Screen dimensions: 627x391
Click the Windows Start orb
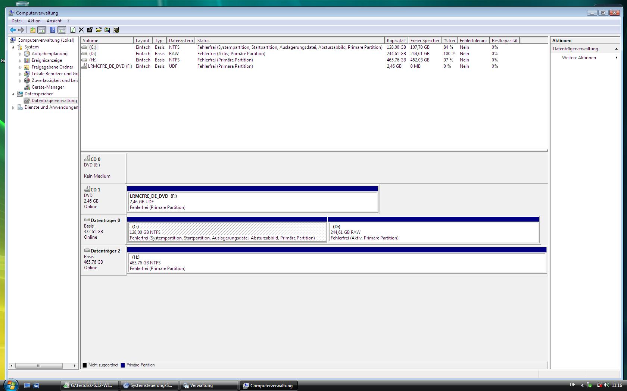pyautogui.click(x=10, y=385)
